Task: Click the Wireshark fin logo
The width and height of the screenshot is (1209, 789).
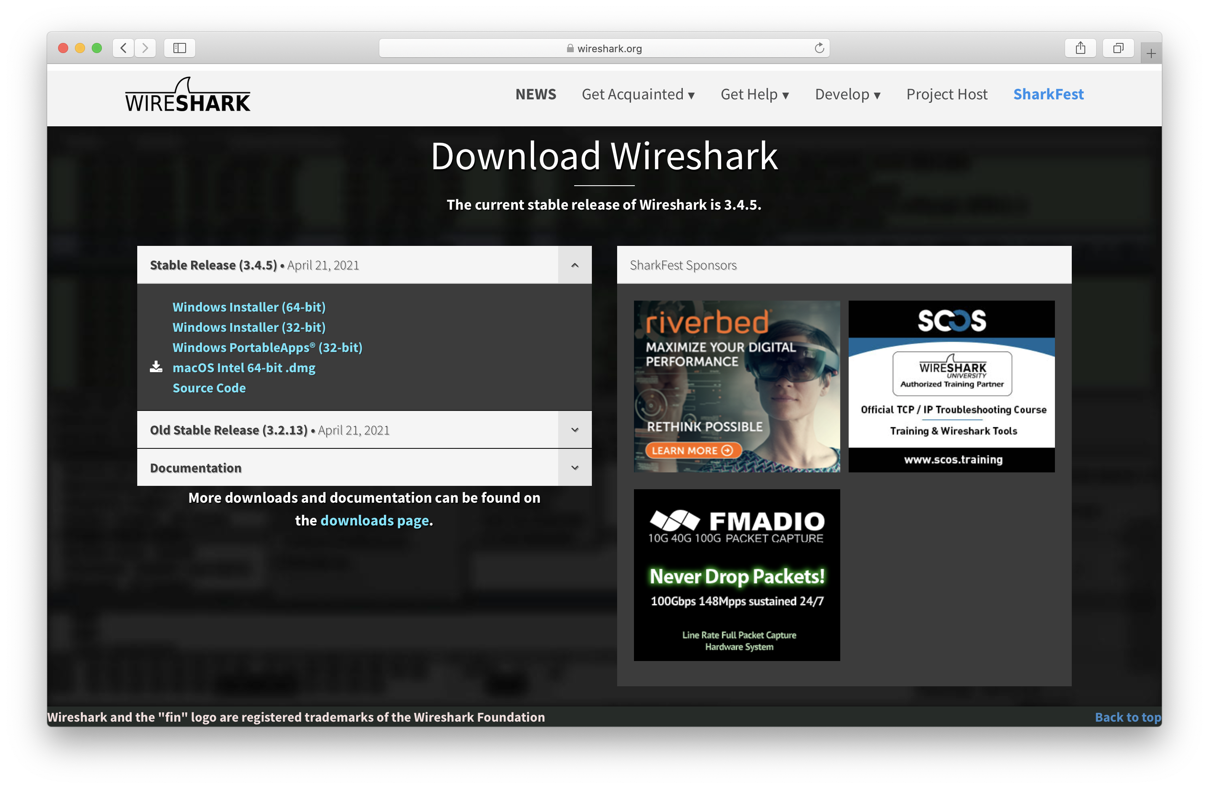Action: point(187,95)
